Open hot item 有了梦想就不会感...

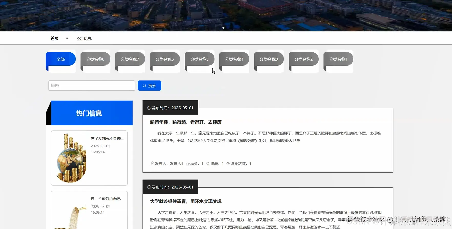[107, 138]
